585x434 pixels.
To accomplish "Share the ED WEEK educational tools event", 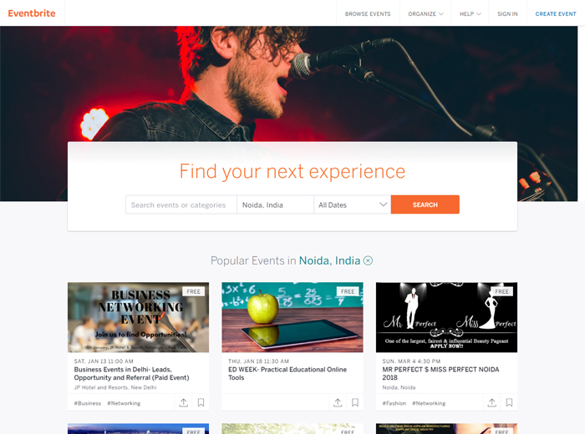I will tap(338, 403).
